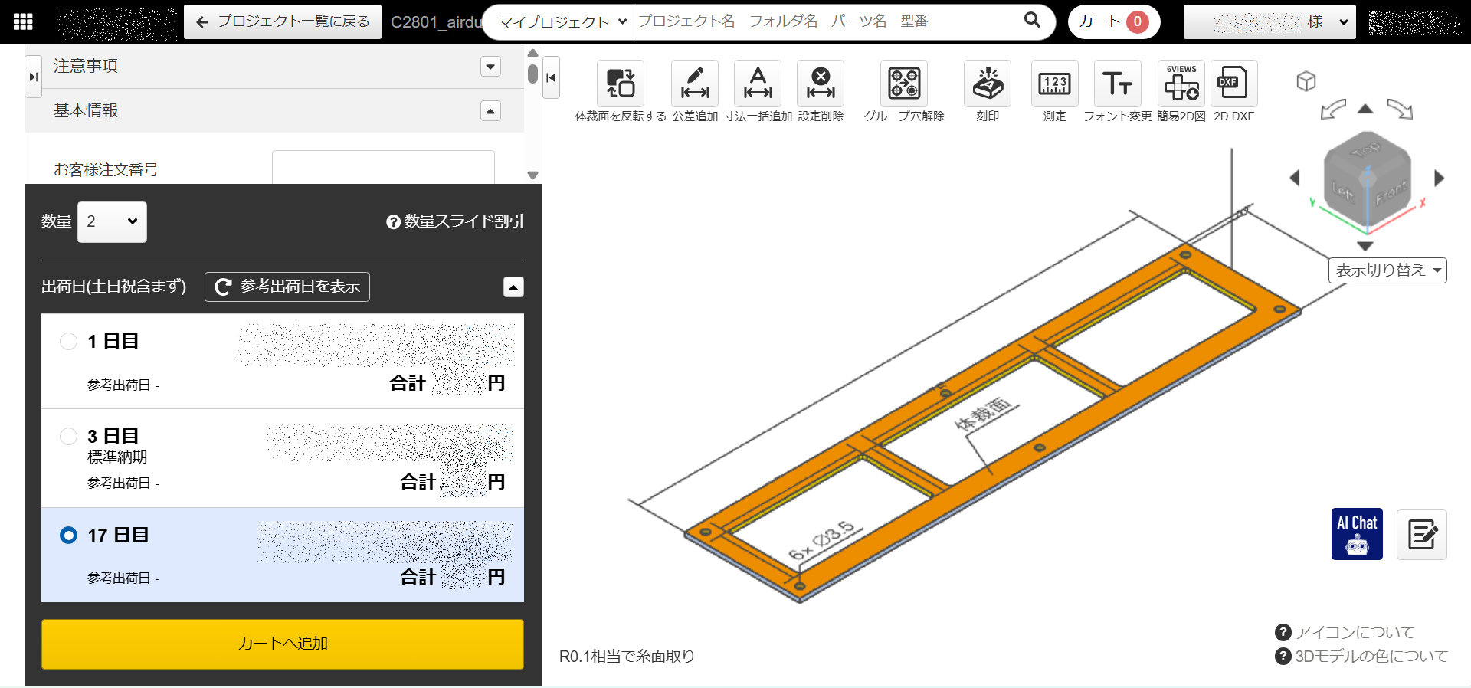Viewport: 1471px width, 688px height.
Task: Open the 寸法一括追加 dimension tool
Action: 757,84
